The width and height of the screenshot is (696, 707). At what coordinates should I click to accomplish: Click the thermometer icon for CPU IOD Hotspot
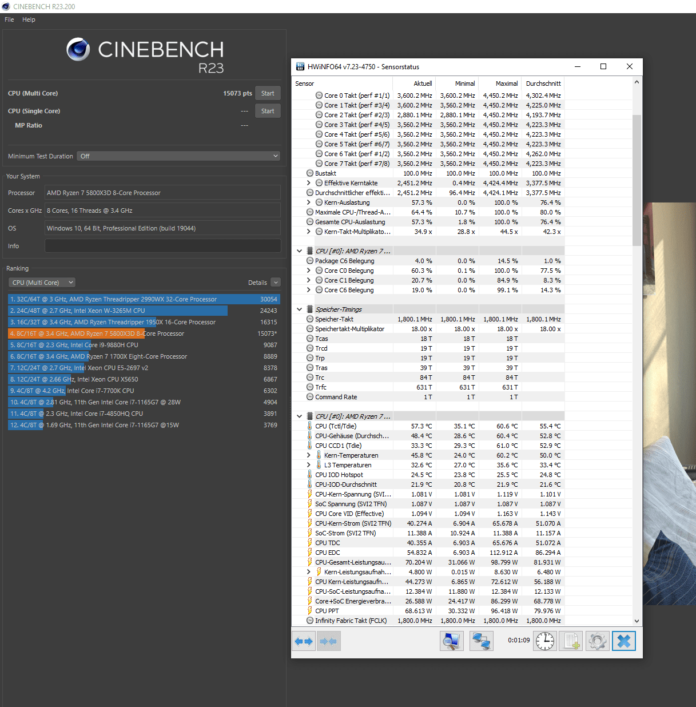coord(310,475)
